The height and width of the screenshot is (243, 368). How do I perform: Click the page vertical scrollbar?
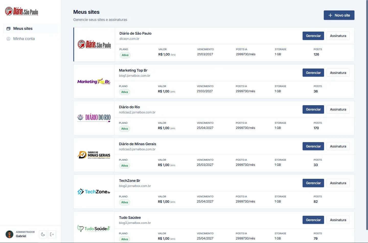367,115
